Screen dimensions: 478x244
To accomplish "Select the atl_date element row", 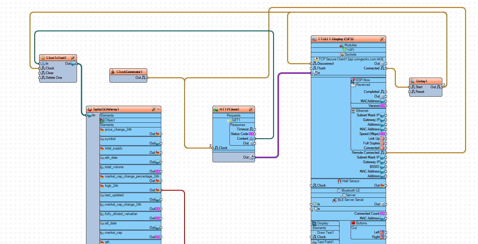I will (131, 226).
